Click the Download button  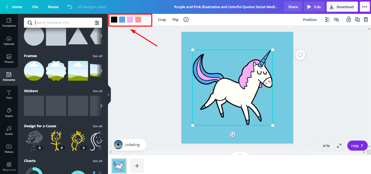pos(342,7)
